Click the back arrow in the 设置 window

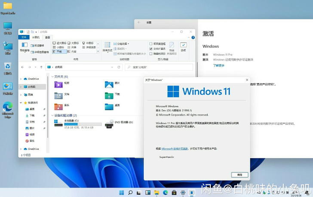click(139, 22)
